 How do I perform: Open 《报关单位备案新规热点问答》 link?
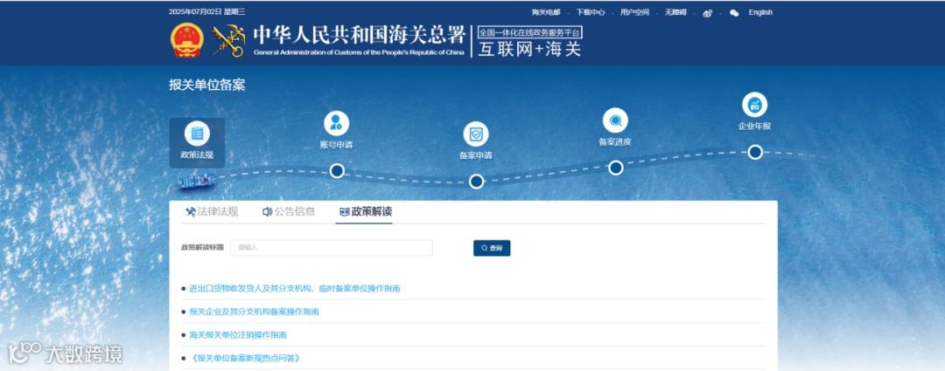(245, 358)
